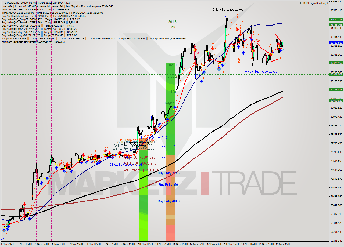Image resolution: width=344 pixels, height=247 pixels.
Task: Click the '7 Nov 15:00' time label
Action: coord(77,244)
